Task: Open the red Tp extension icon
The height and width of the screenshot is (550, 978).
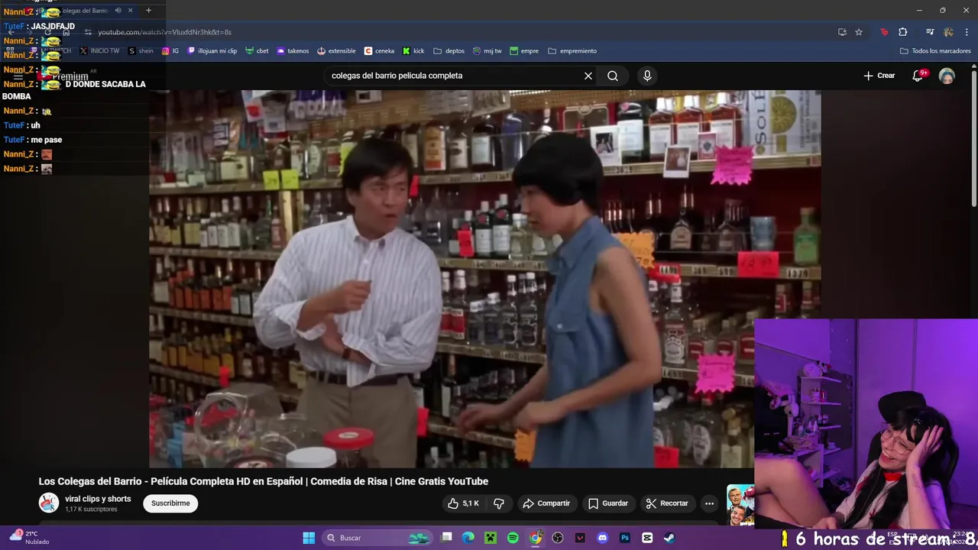Action: point(884,32)
